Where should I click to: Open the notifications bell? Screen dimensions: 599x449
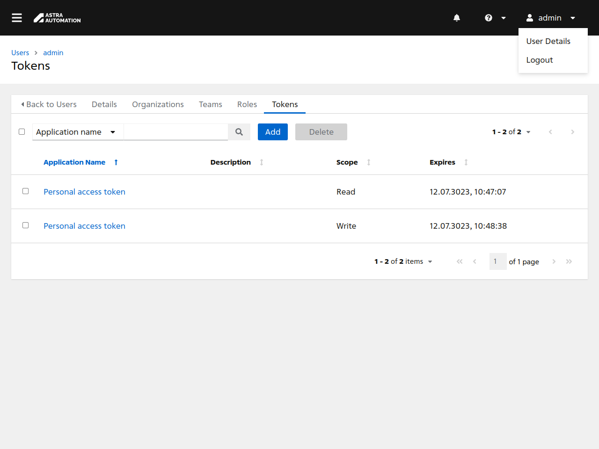(x=457, y=18)
